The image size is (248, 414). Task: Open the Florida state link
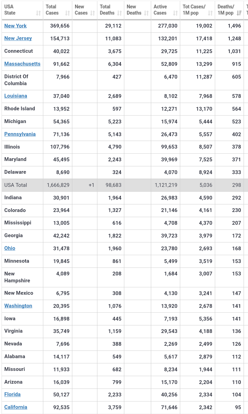pyautogui.click(x=12, y=394)
